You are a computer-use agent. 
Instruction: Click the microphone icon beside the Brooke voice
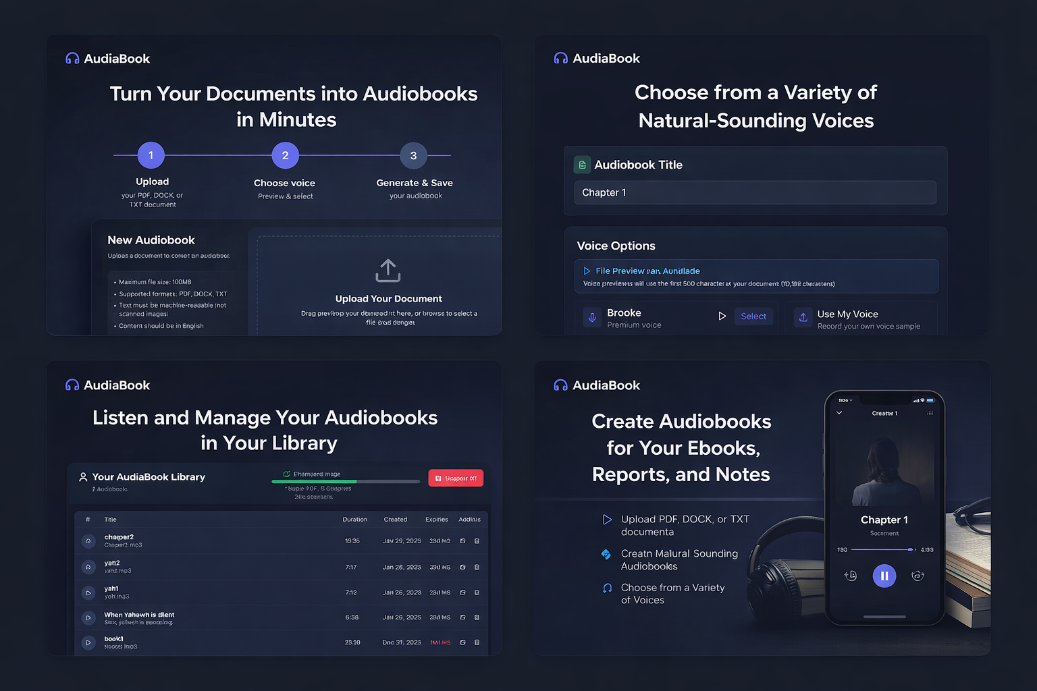[x=591, y=318]
